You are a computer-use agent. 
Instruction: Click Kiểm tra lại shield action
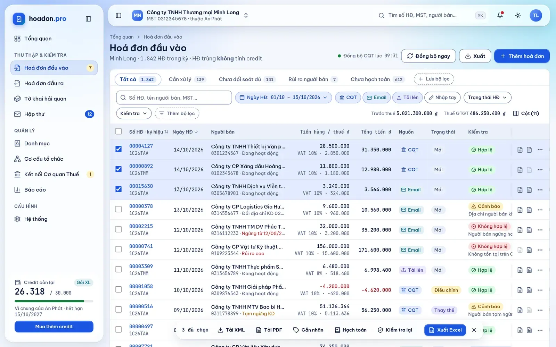tap(395, 330)
